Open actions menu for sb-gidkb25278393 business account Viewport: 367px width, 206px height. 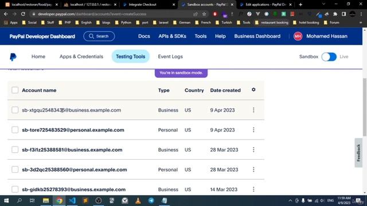point(253,189)
